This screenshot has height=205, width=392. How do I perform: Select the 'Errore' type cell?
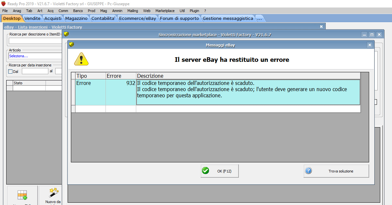[90, 92]
